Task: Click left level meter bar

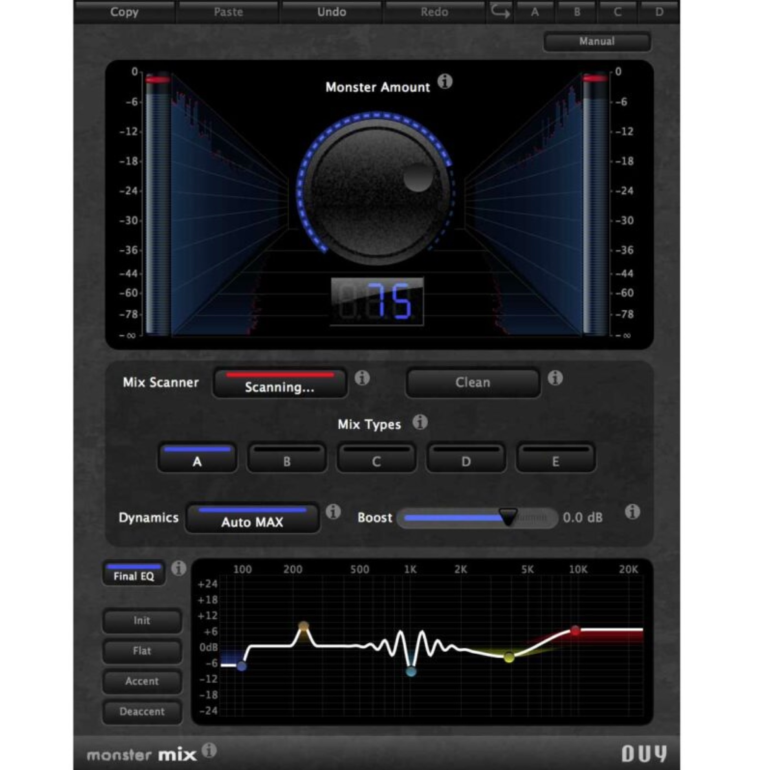Action: coord(158,203)
